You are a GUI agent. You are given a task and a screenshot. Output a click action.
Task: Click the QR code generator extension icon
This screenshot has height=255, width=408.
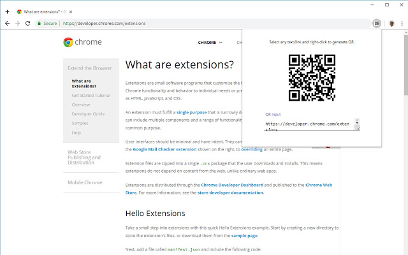377,24
